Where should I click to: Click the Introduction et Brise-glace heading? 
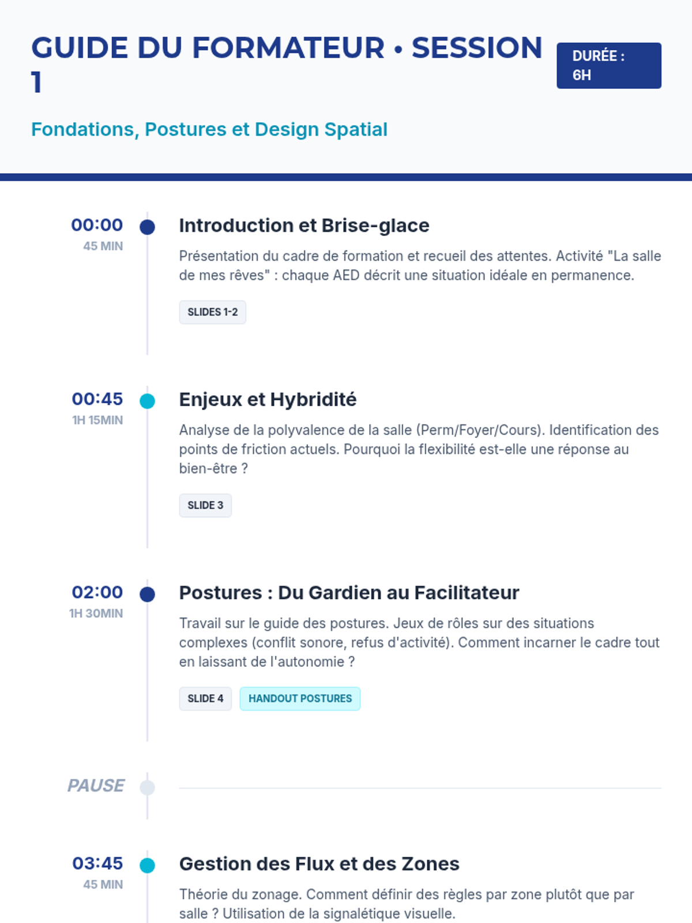[x=304, y=226]
